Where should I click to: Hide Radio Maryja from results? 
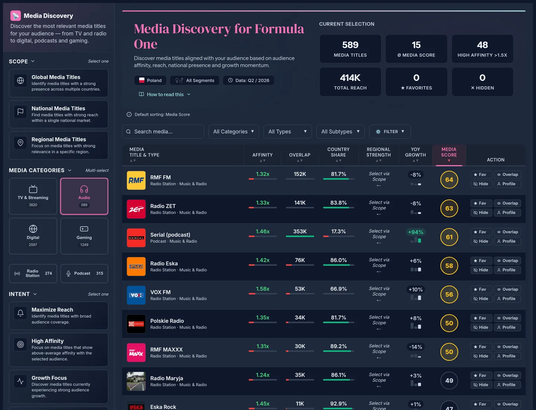481,385
